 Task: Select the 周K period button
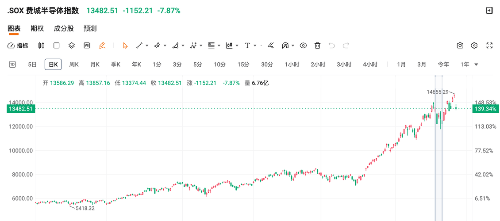pyautogui.click(x=74, y=65)
